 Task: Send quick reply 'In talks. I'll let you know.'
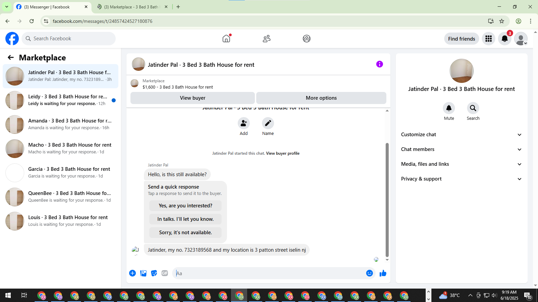coord(186,219)
